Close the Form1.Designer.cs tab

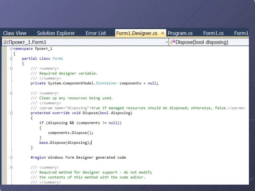tap(162, 33)
